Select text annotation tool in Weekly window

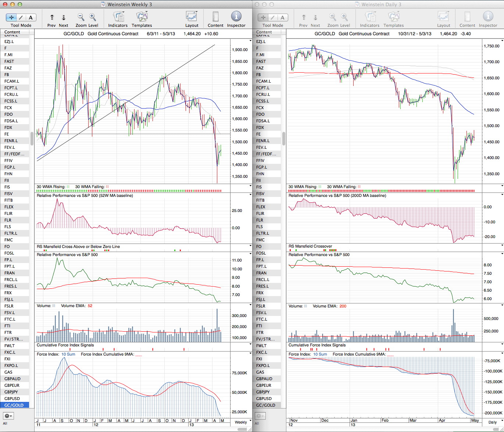31,17
